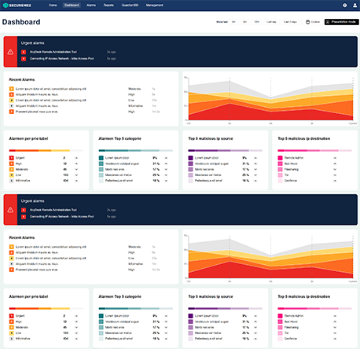This screenshot has width=360, height=349.
Task: Click pink swatch beside Remote Admin, upper ip destination
Action: 280,158
